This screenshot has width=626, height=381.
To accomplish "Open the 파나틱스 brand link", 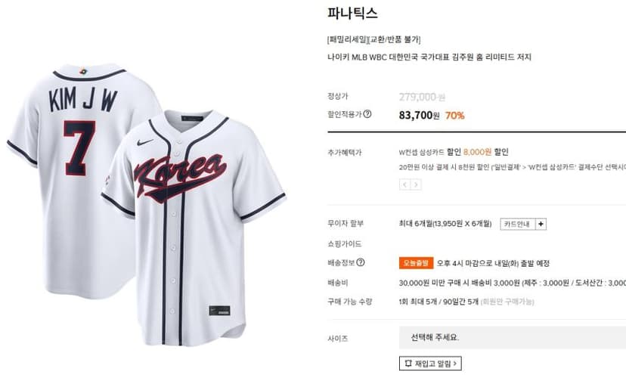I will pyautogui.click(x=352, y=13).
